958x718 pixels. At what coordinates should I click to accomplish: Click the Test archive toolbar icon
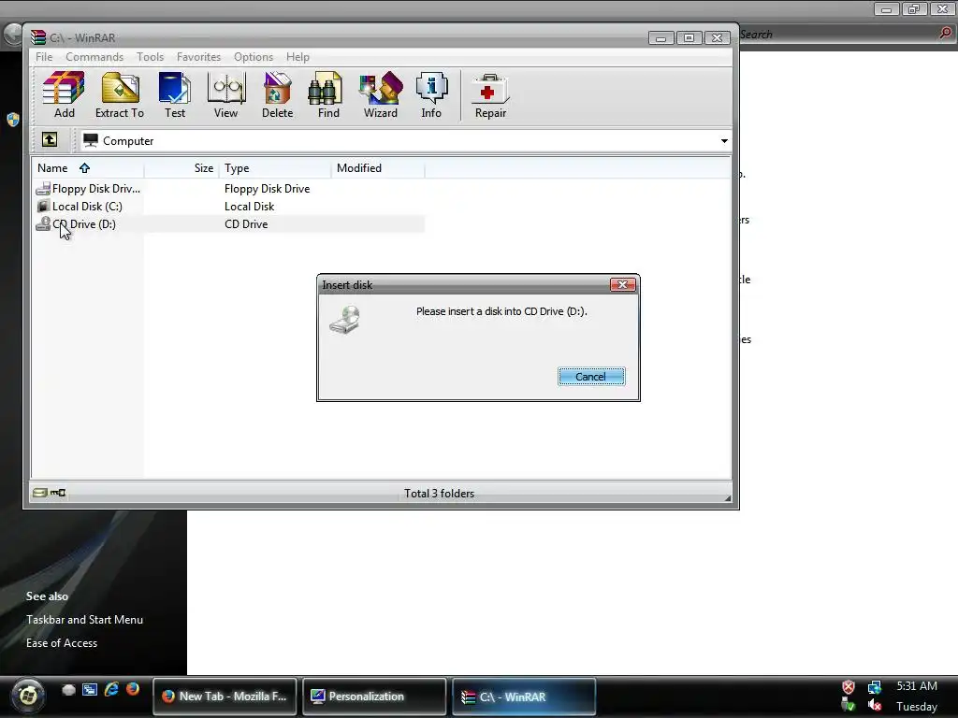tap(175, 94)
